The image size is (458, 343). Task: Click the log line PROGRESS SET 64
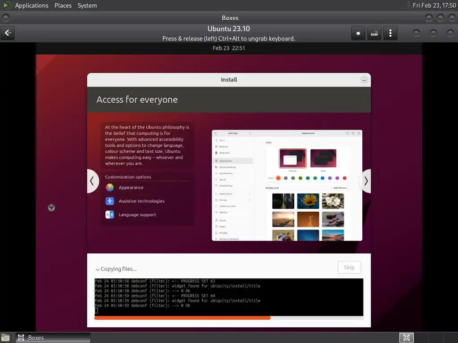155,296
